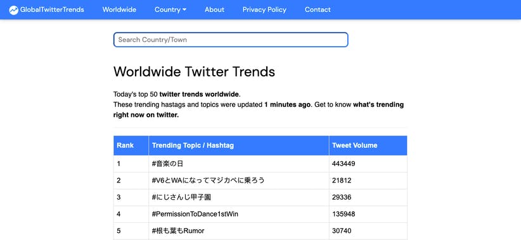Open the Privacy Policy page
Screen dimensions: 521x240
(x=264, y=9)
